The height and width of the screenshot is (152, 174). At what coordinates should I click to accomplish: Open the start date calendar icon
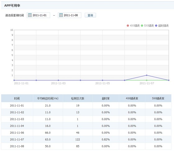pyautogui.click(x=30, y=15)
